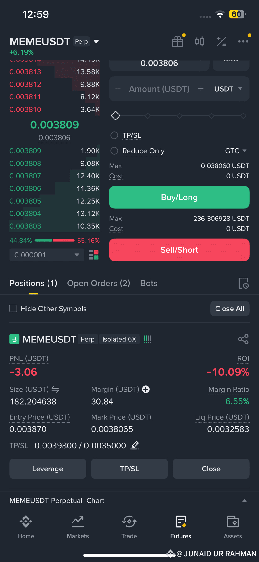
Task: Add margin with the plus icon
Action: [146, 389]
